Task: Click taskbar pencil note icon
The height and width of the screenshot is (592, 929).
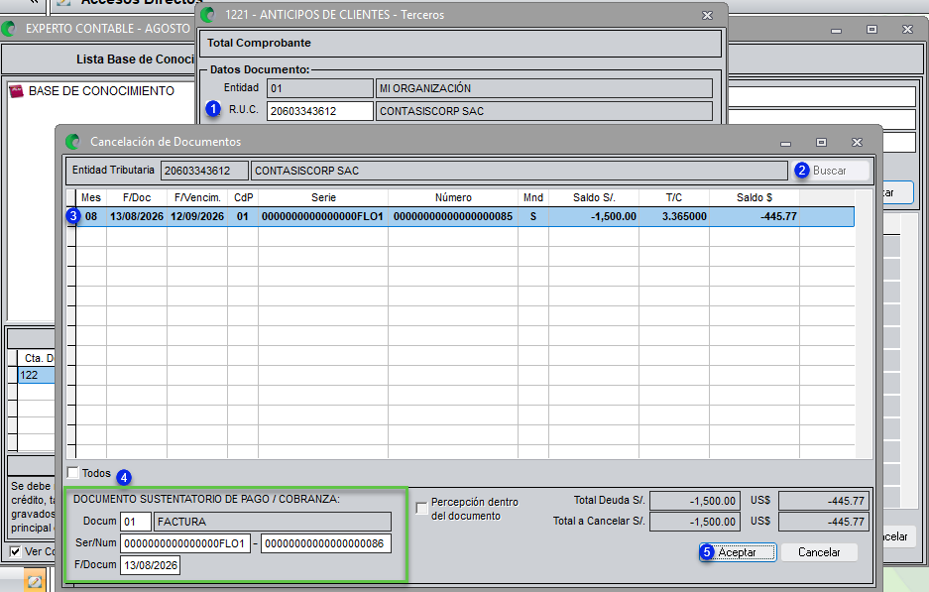Action: coord(35,581)
